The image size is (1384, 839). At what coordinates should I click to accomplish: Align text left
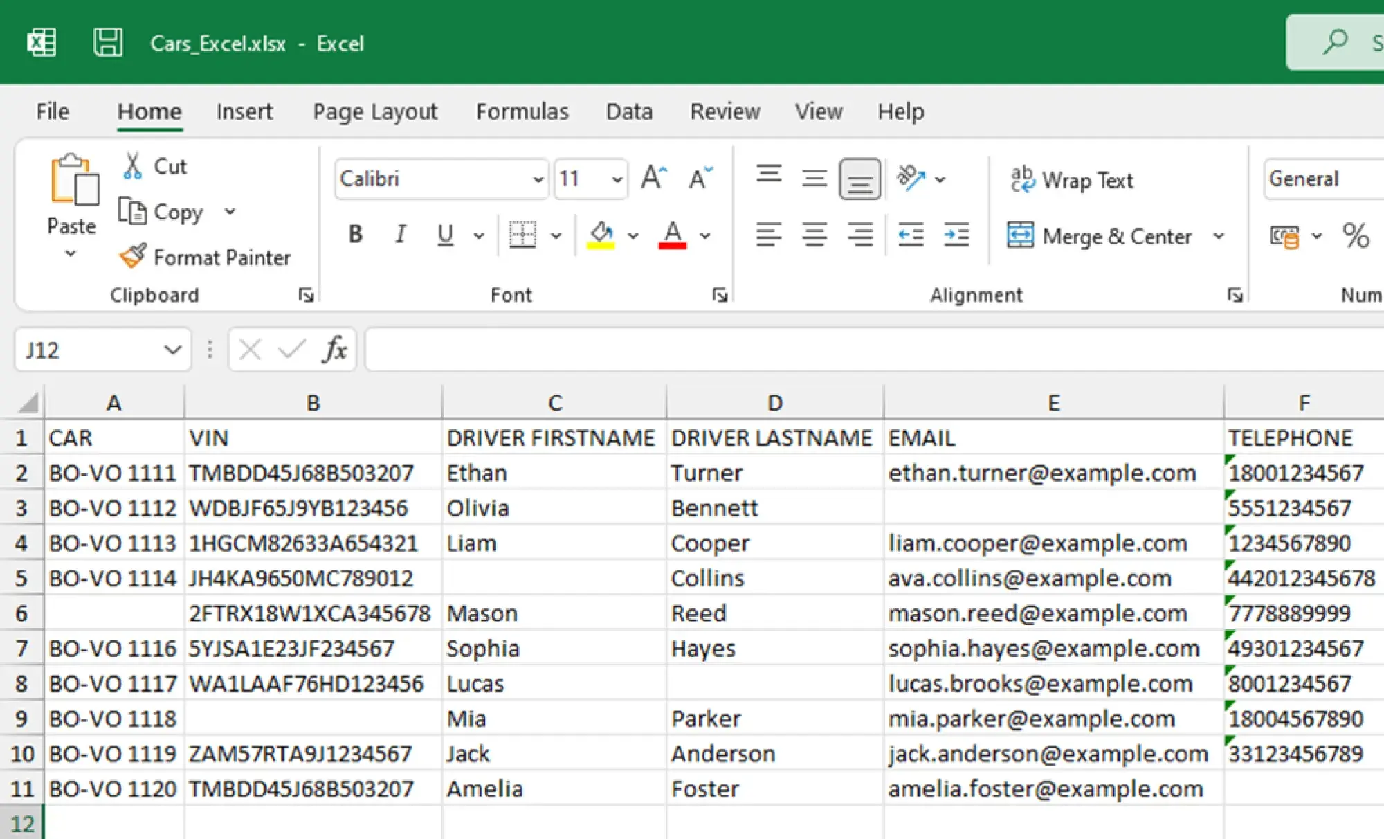coord(769,235)
